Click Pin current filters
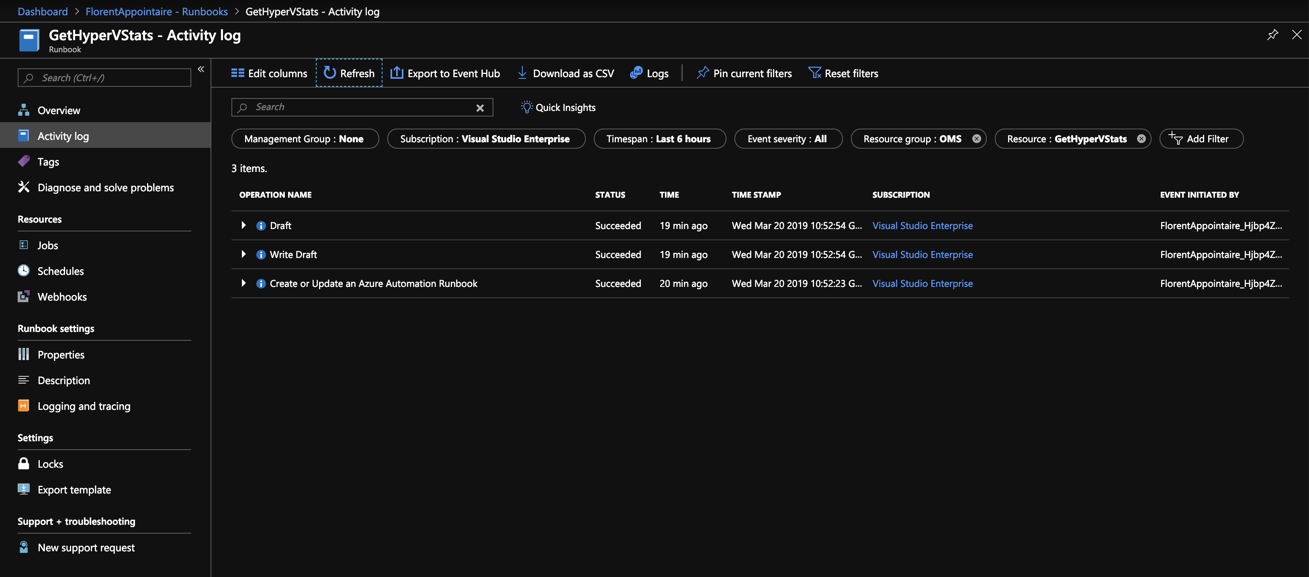Image resolution: width=1309 pixels, height=577 pixels. (744, 73)
